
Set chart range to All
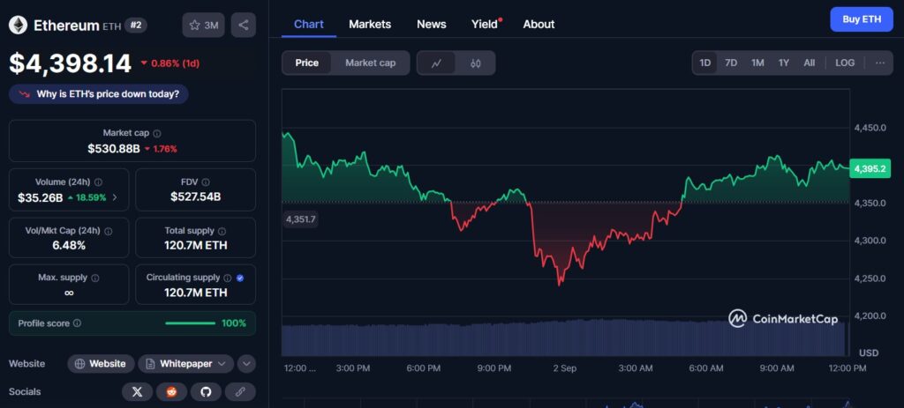[x=810, y=63]
